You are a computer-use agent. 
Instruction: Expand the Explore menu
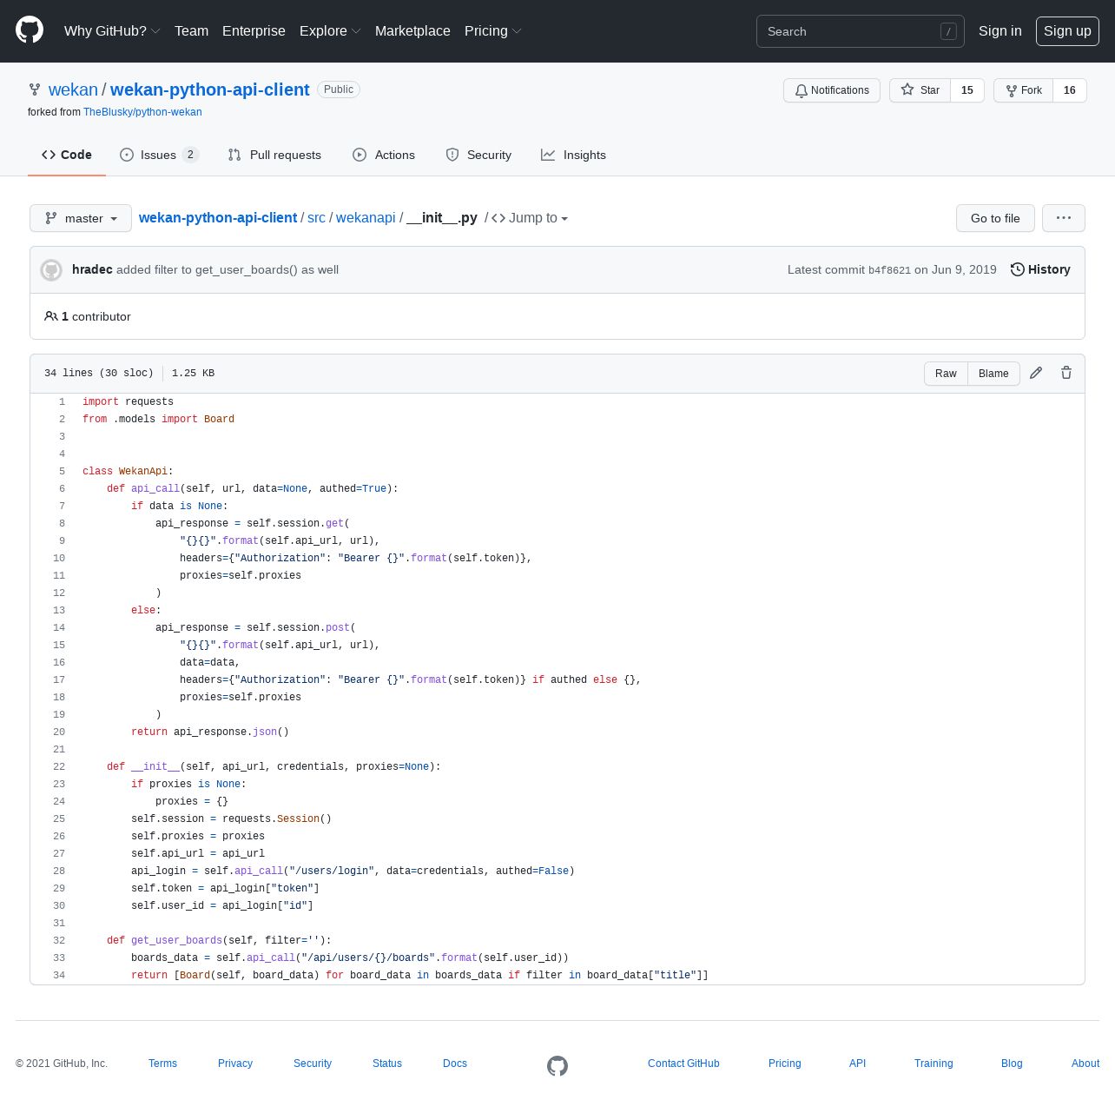(x=330, y=31)
